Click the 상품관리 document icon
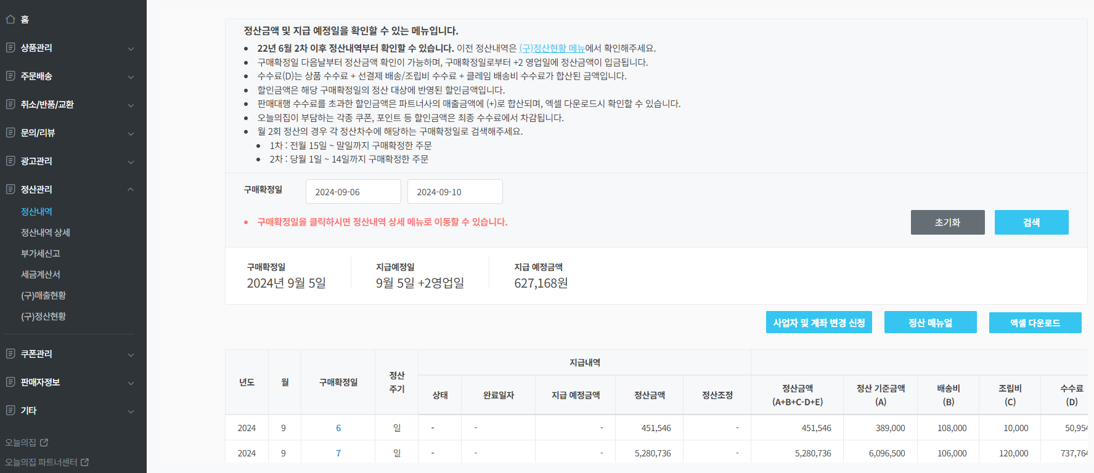The width and height of the screenshot is (1094, 473). click(10, 47)
